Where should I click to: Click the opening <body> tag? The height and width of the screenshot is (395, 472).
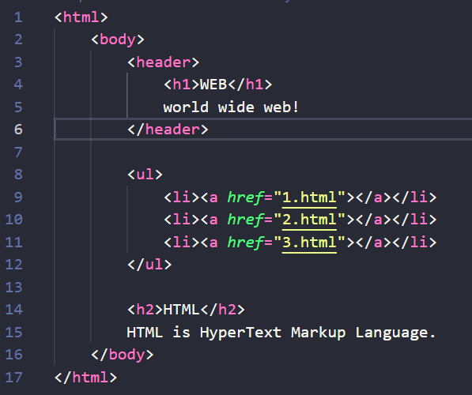pyautogui.click(x=118, y=39)
